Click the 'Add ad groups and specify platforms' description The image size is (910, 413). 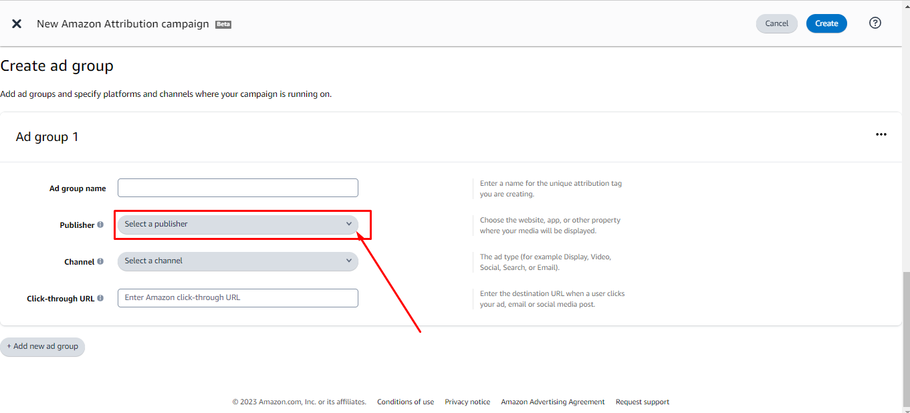166,94
